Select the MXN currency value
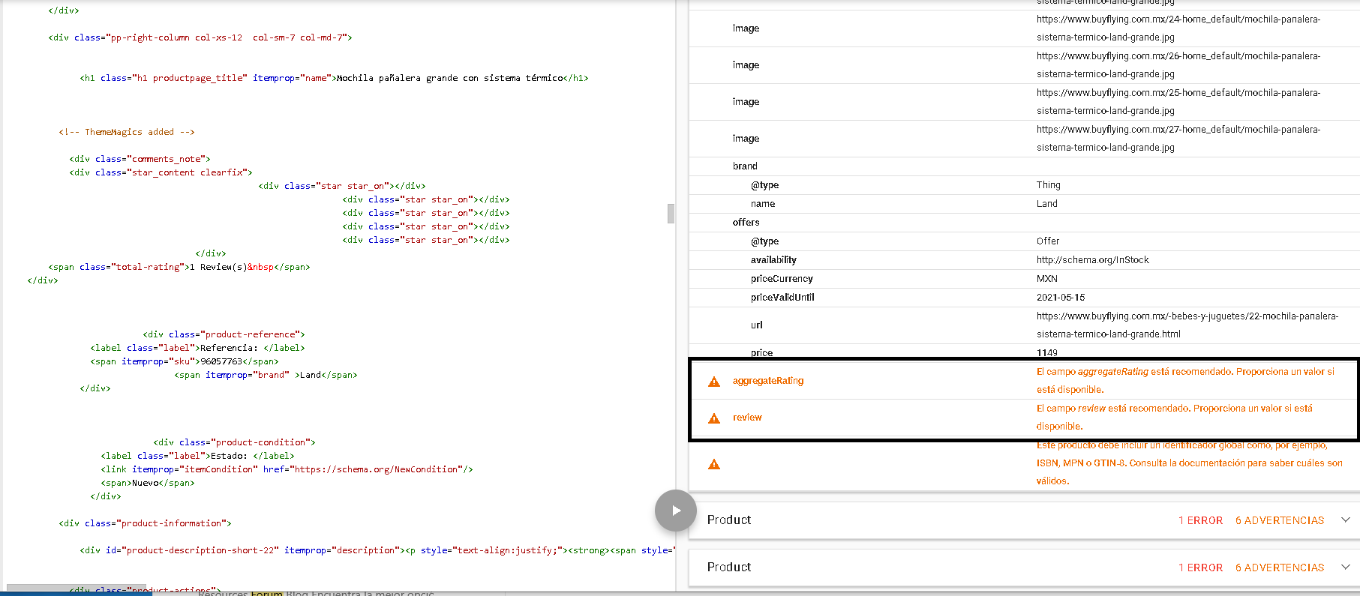Viewport: 1360px width, 596px height. [x=1047, y=279]
